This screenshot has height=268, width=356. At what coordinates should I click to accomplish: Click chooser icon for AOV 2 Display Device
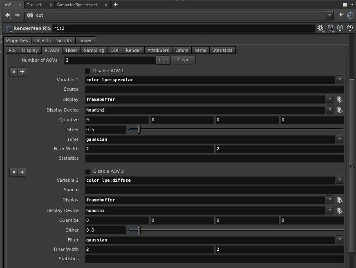tap(340, 210)
